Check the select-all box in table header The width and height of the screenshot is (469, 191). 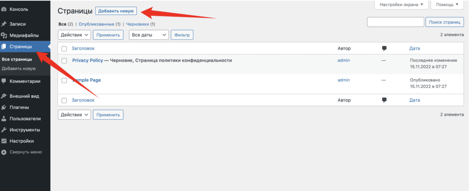tap(64, 49)
